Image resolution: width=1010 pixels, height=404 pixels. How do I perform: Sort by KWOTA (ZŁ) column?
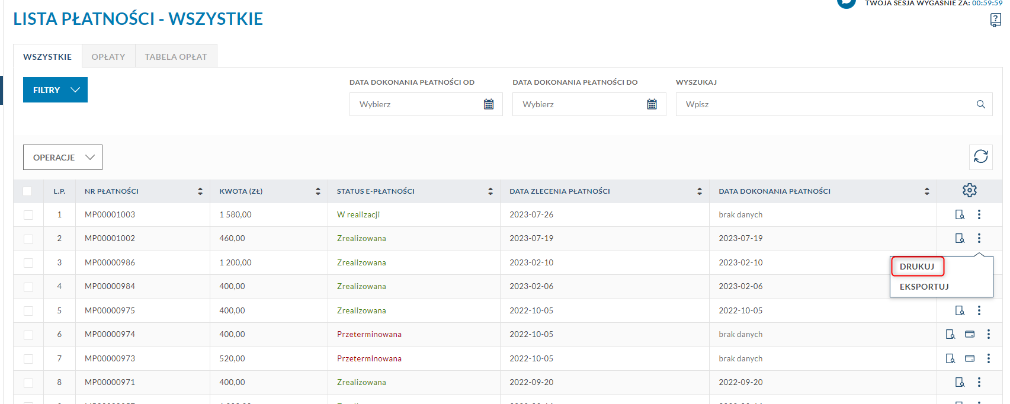tap(318, 191)
